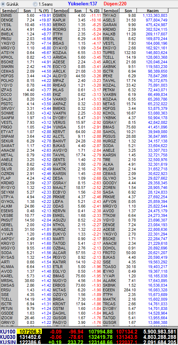The image size is (178, 345).
Task: Select the EMNIS row in gainers
Action: 26,15
